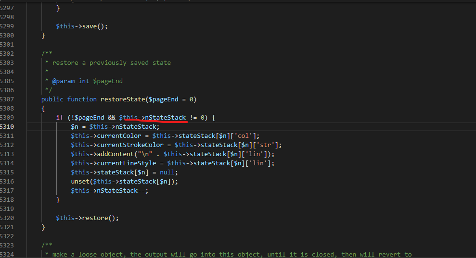Screen dimensions: 476x258
Task: Click line number 5320 in the gutter
Action: (7, 218)
